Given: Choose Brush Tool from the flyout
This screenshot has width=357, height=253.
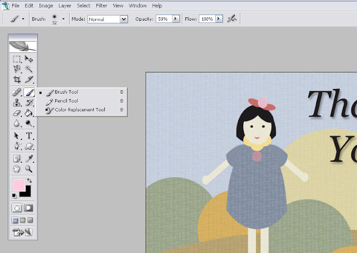Looking at the screenshot, I should [81, 92].
